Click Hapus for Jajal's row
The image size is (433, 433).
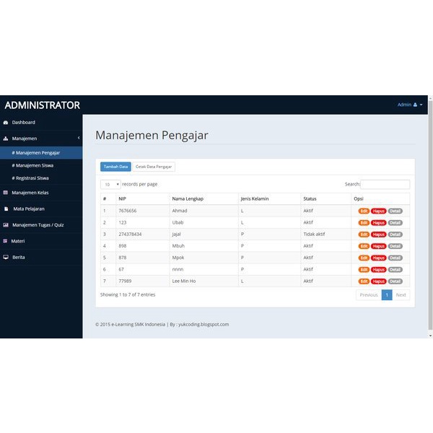(379, 235)
